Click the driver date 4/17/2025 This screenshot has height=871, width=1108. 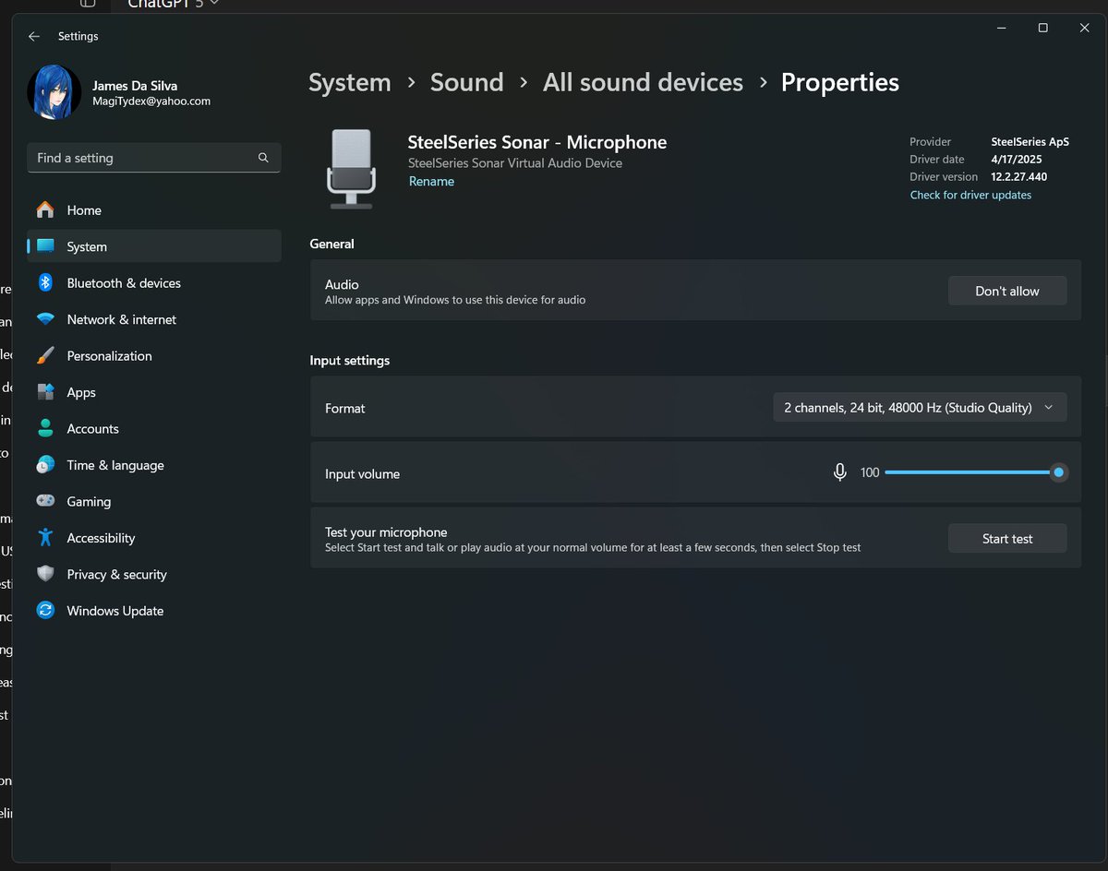(1016, 160)
